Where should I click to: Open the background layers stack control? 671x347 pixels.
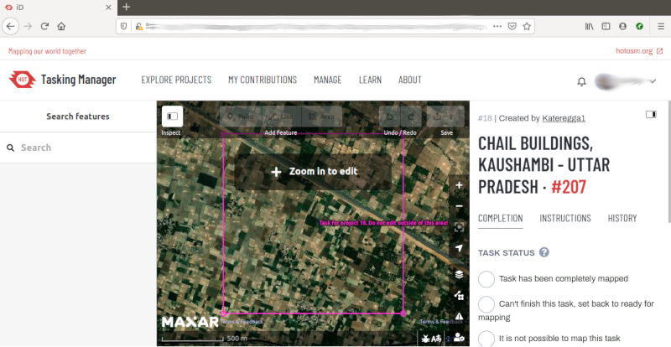(459, 274)
